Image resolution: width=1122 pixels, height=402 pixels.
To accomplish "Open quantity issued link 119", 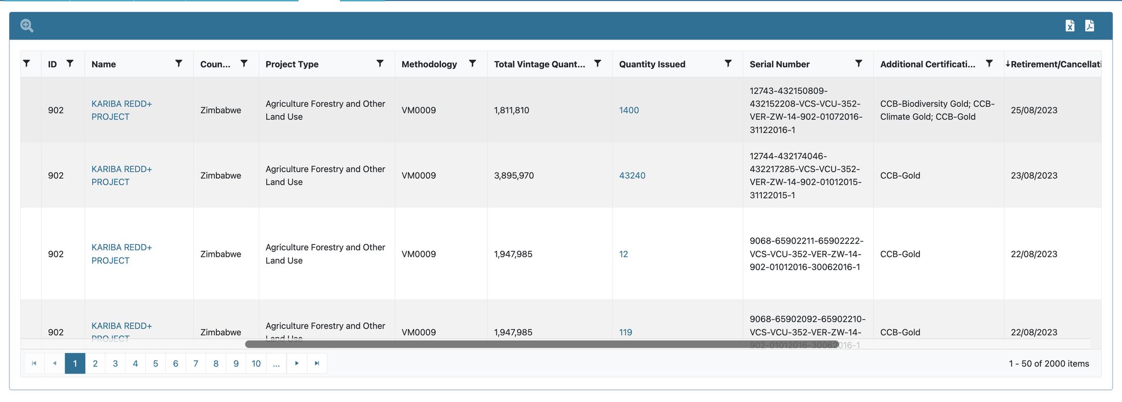I will tap(626, 332).
